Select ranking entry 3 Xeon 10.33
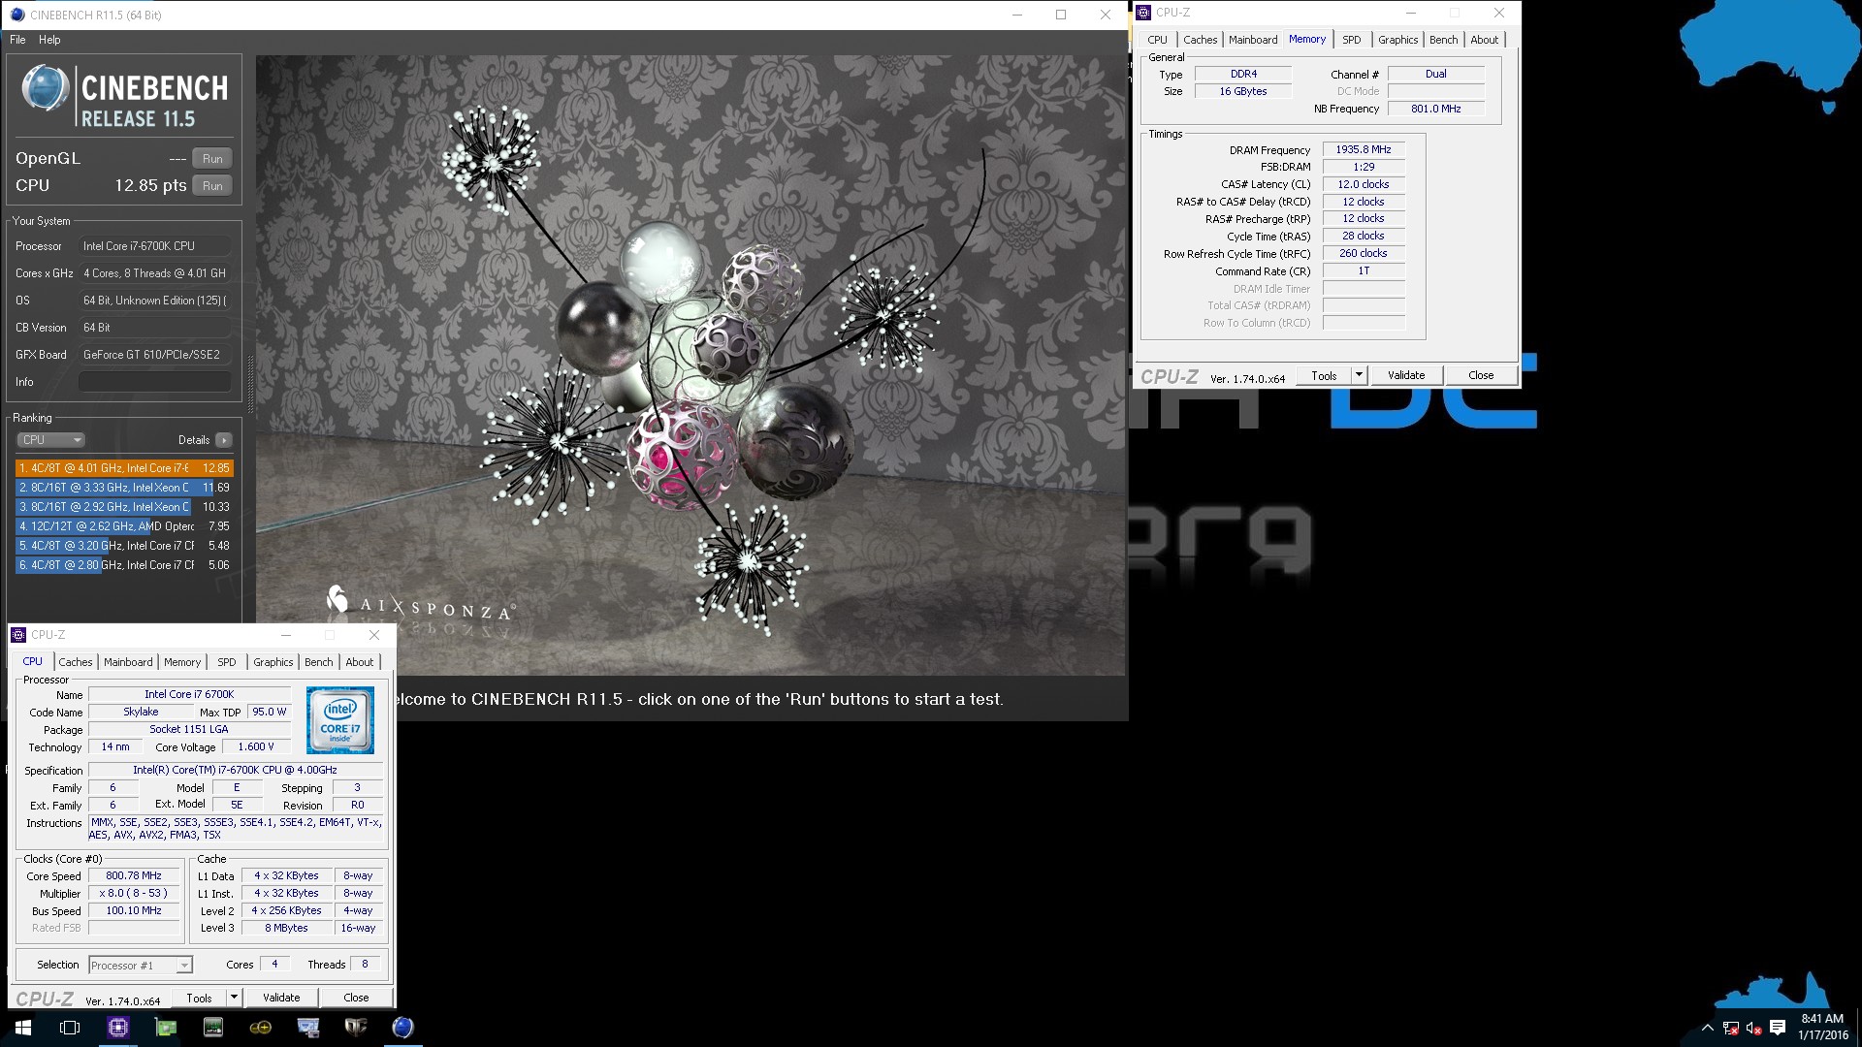Viewport: 1862px width, 1047px height. (x=124, y=507)
